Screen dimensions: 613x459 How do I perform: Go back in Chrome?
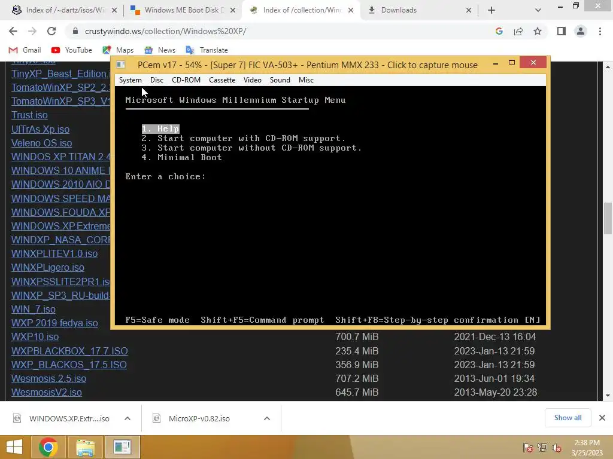pos(13,31)
